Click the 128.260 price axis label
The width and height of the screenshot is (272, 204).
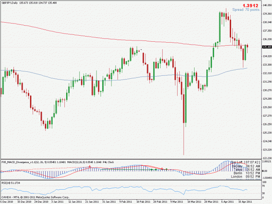tap(267, 107)
